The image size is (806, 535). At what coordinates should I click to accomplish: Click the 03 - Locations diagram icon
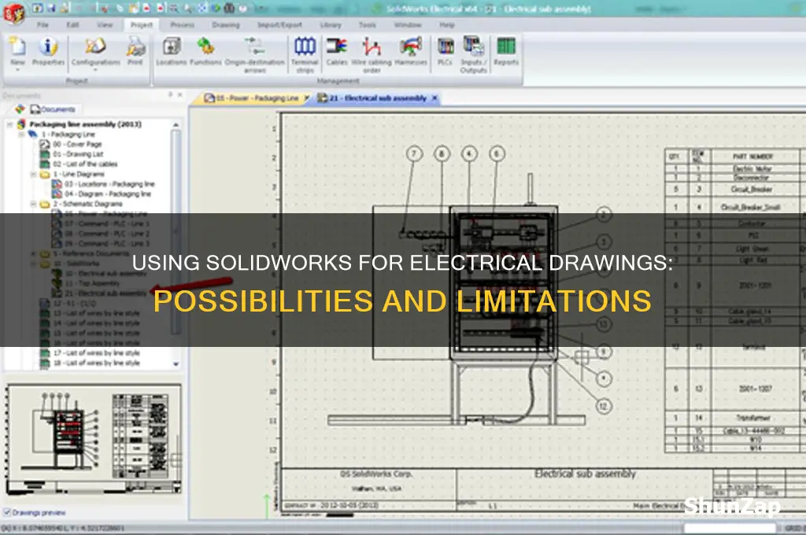57,184
